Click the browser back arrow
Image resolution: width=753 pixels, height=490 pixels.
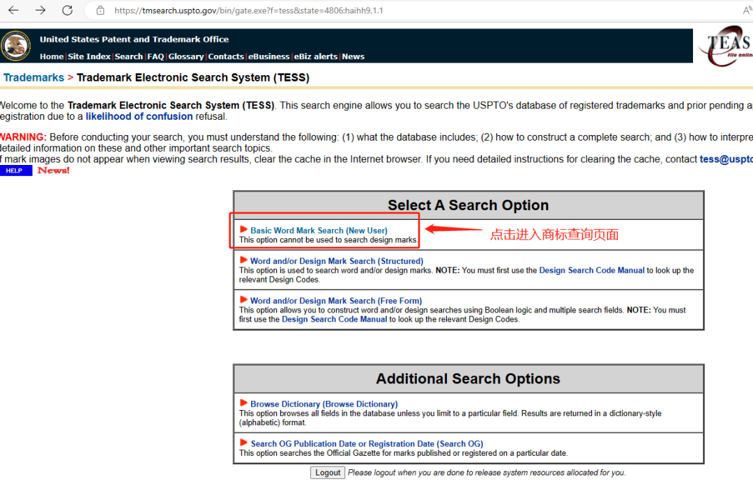point(13,10)
